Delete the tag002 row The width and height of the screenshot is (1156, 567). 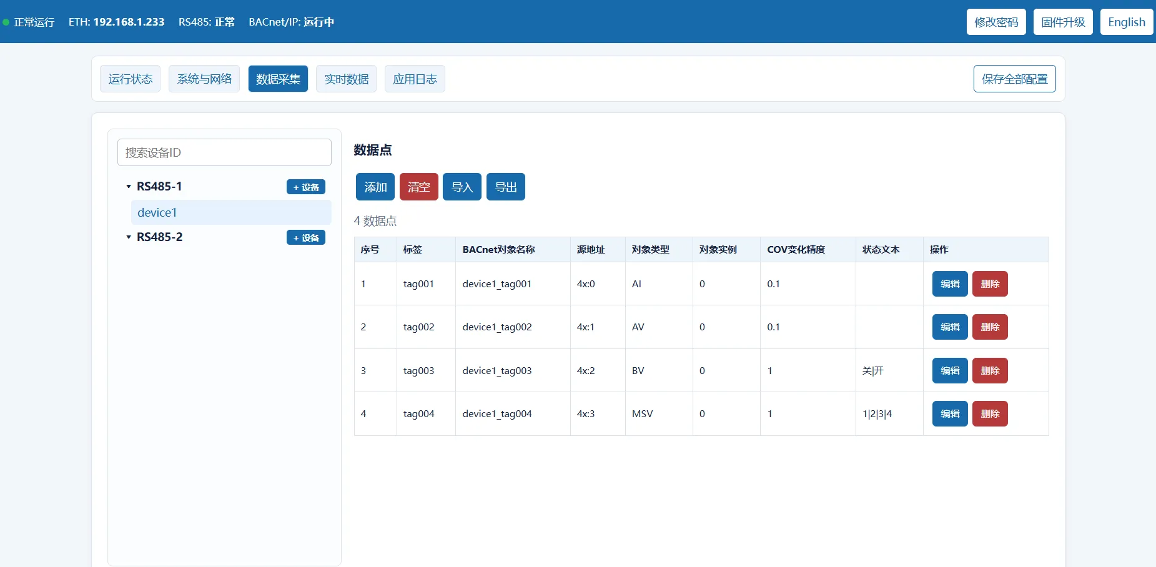click(990, 327)
